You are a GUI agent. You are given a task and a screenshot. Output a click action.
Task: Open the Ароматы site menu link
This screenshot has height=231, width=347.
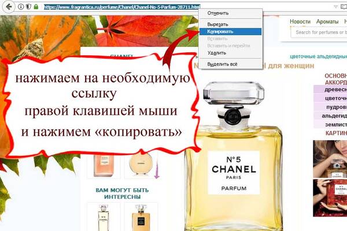pyautogui.click(x=327, y=21)
